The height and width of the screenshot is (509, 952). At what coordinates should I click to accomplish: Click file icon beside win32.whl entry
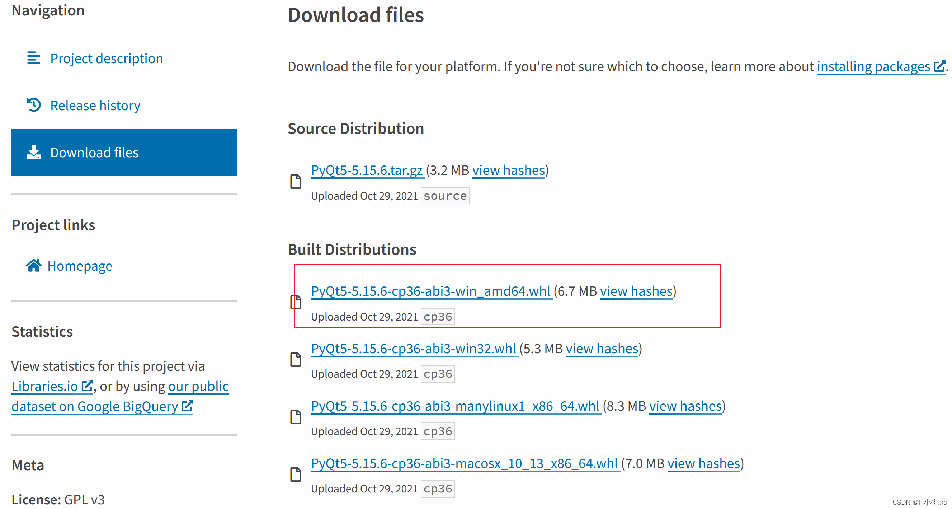(x=296, y=360)
